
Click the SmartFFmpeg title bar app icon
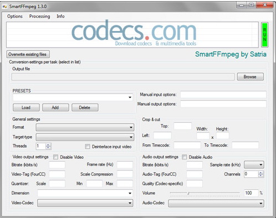[x=4, y=7]
